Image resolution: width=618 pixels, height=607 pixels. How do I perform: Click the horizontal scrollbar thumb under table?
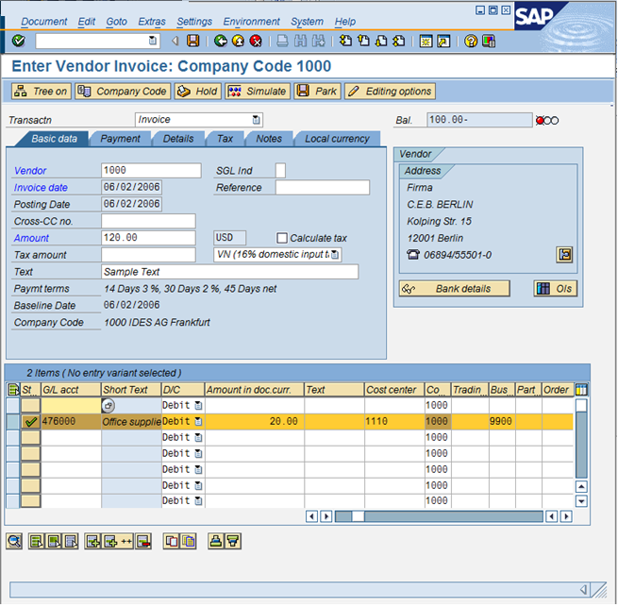tap(359, 516)
